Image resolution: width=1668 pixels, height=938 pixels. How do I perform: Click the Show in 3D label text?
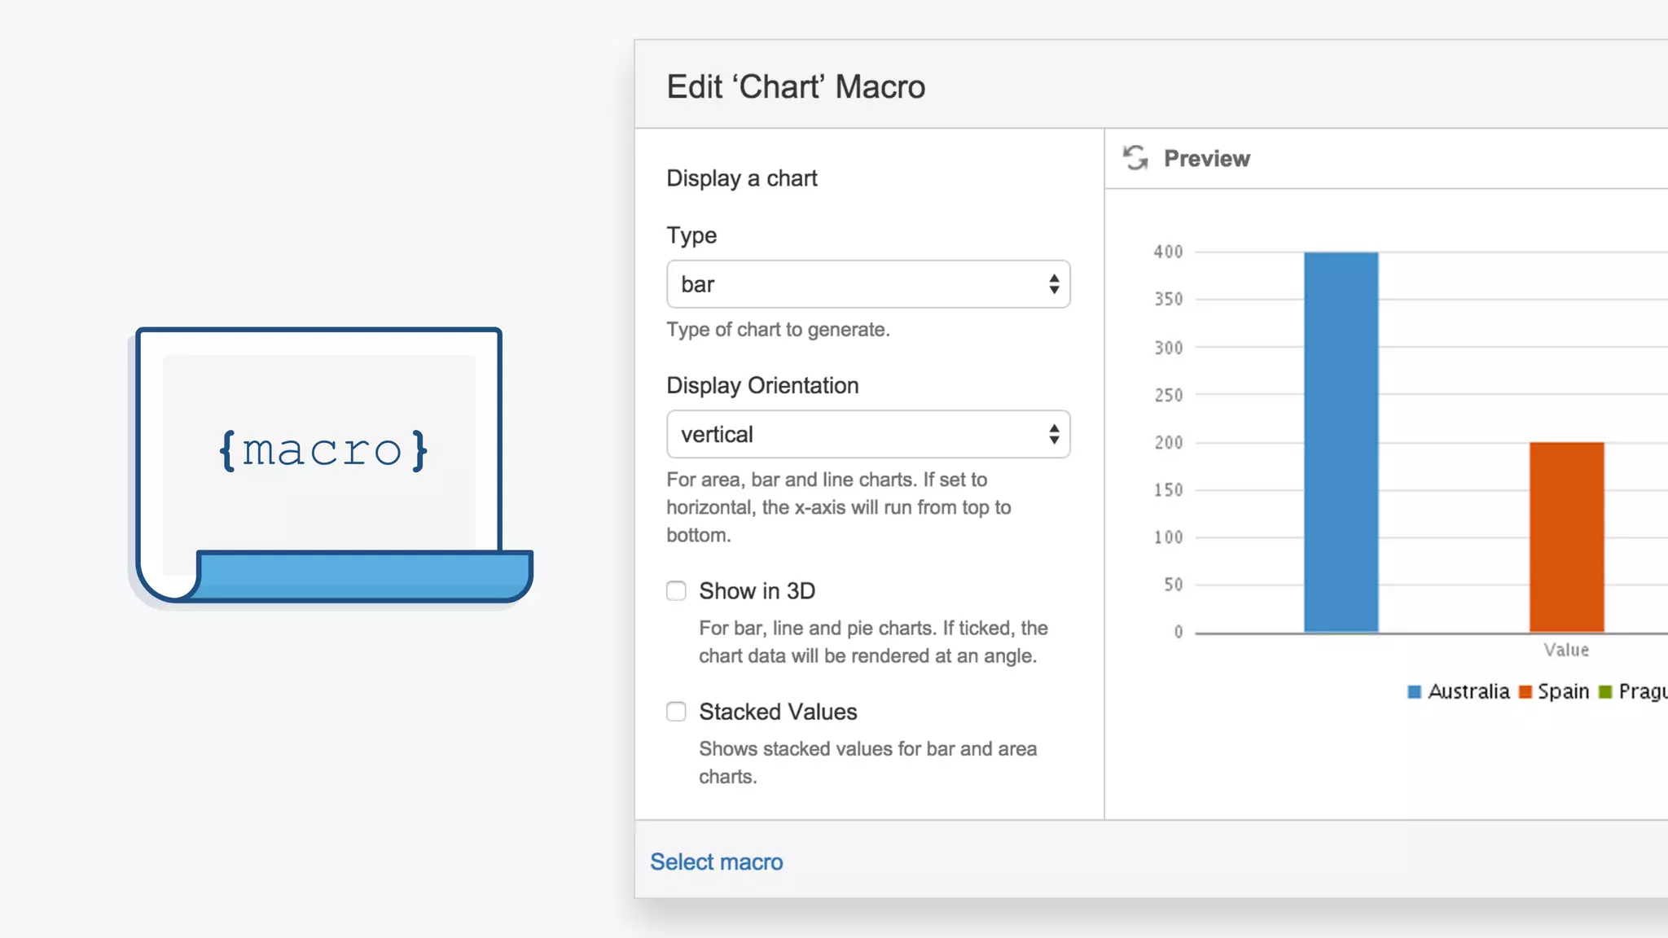point(757,591)
